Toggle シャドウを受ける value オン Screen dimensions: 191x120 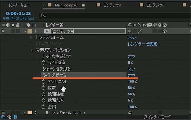(x=131, y=69)
